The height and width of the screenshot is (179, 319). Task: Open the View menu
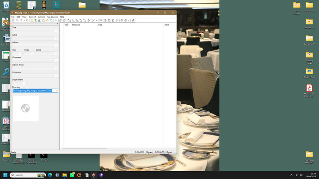25,17
